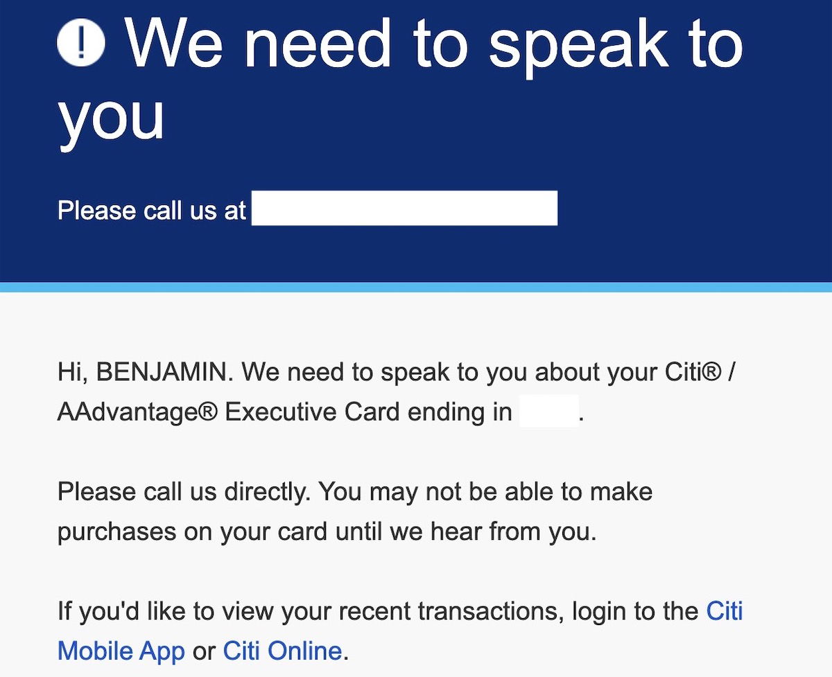The height and width of the screenshot is (677, 832).
Task: Click the 'until we hear from you' text
Action: [x=466, y=532]
